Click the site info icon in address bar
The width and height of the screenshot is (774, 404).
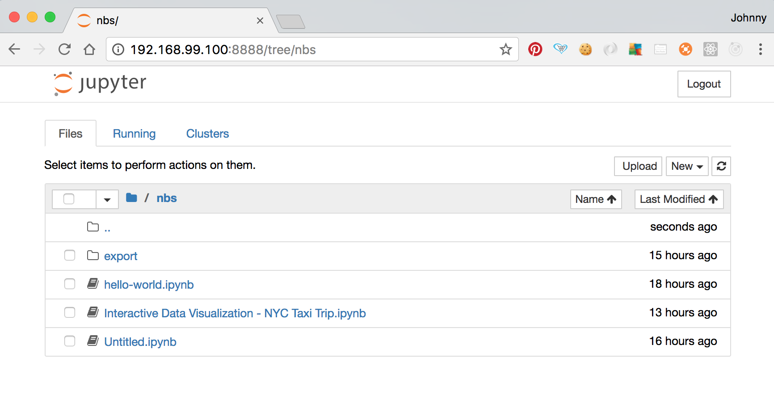(x=118, y=49)
